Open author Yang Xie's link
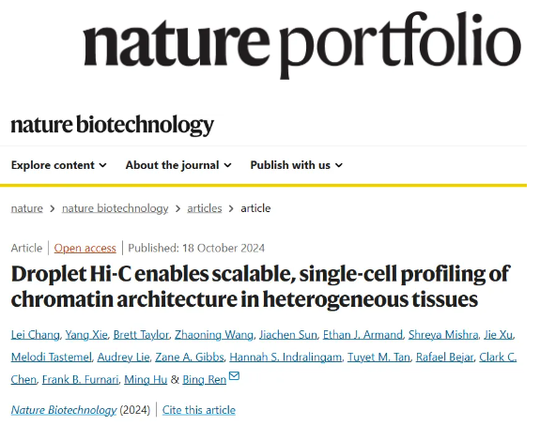 click(x=86, y=335)
